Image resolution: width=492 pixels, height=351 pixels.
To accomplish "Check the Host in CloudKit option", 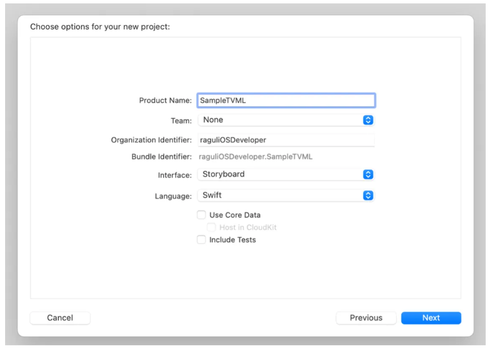I will click(211, 227).
